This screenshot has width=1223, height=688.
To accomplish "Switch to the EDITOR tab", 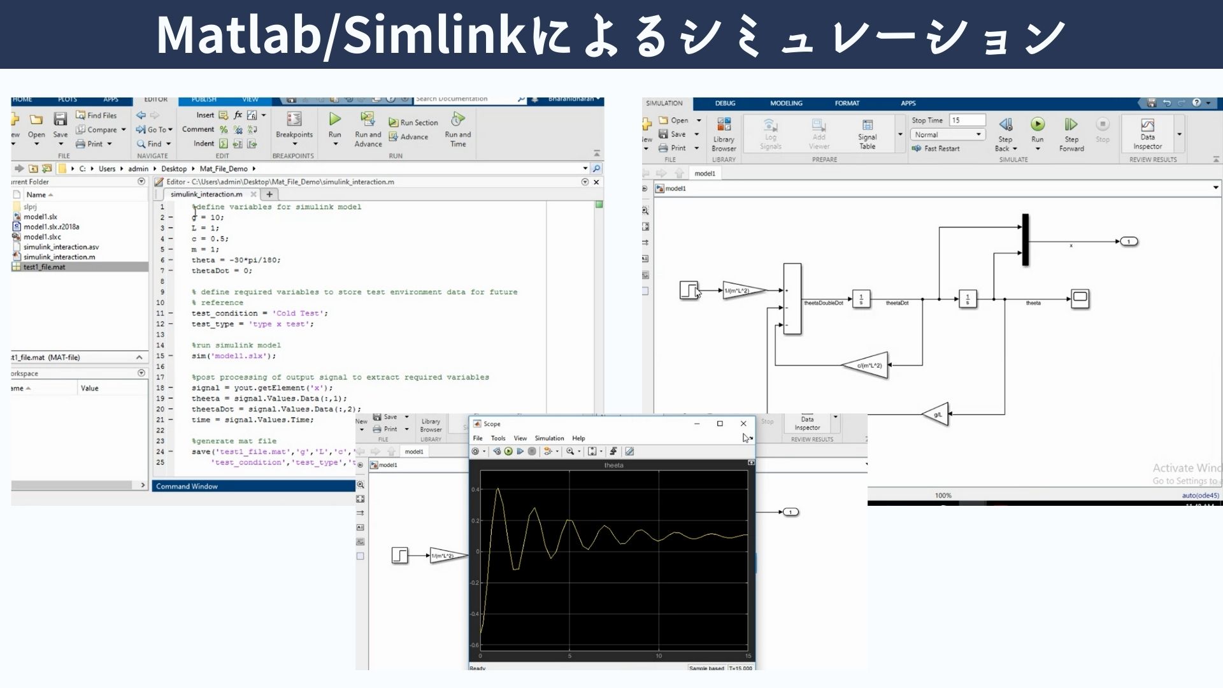I will pos(156,99).
